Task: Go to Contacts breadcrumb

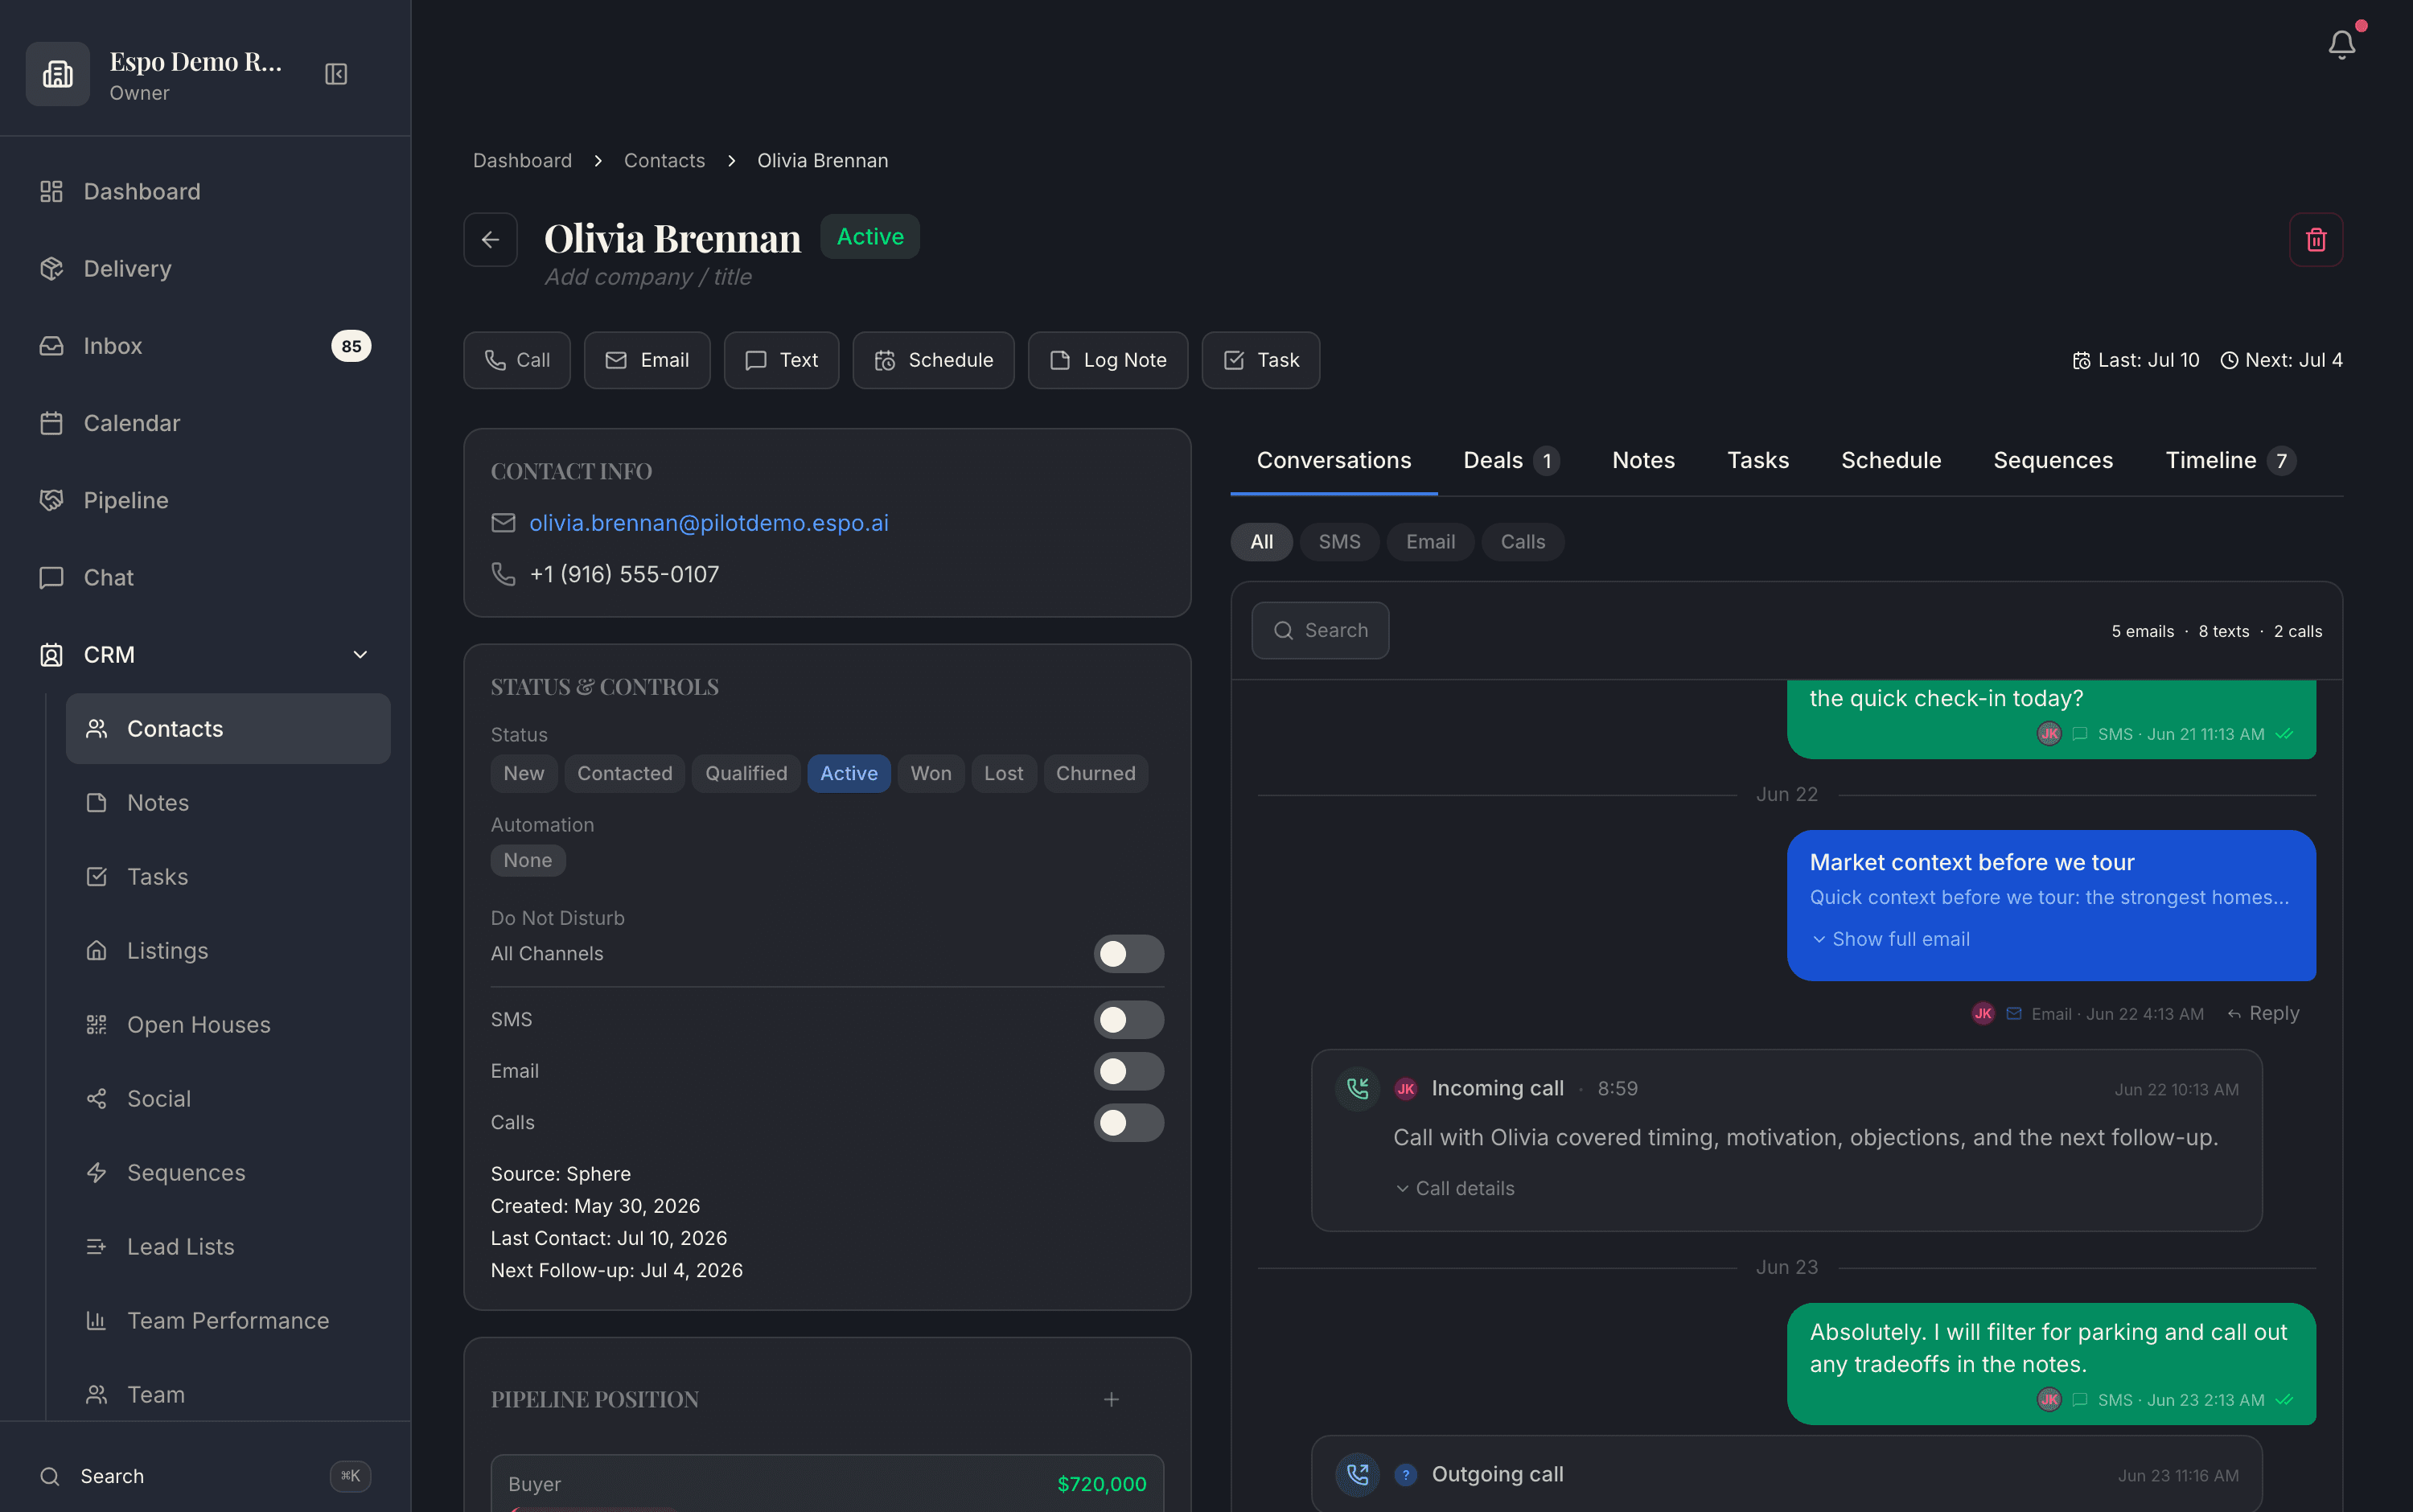Action: click(x=664, y=160)
